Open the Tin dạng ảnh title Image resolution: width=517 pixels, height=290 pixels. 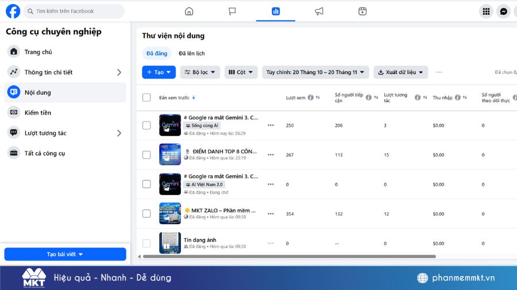[x=200, y=240]
